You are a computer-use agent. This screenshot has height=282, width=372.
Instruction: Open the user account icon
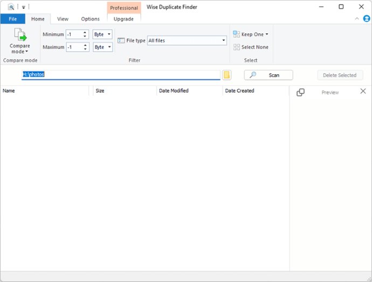coord(367,18)
